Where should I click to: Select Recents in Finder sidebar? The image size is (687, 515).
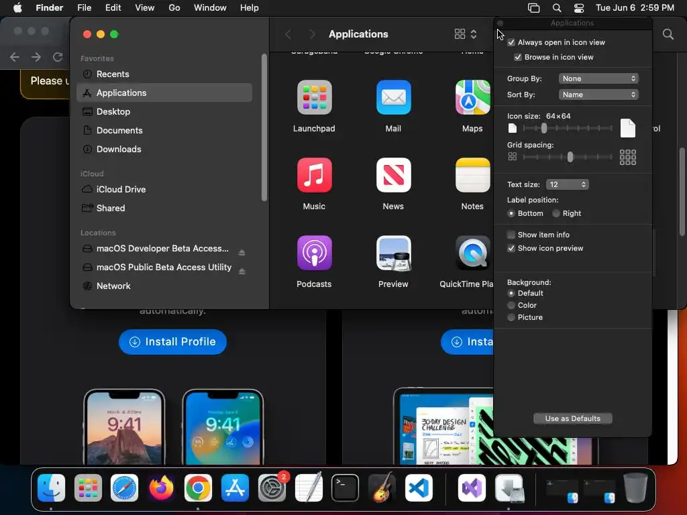pos(164,74)
